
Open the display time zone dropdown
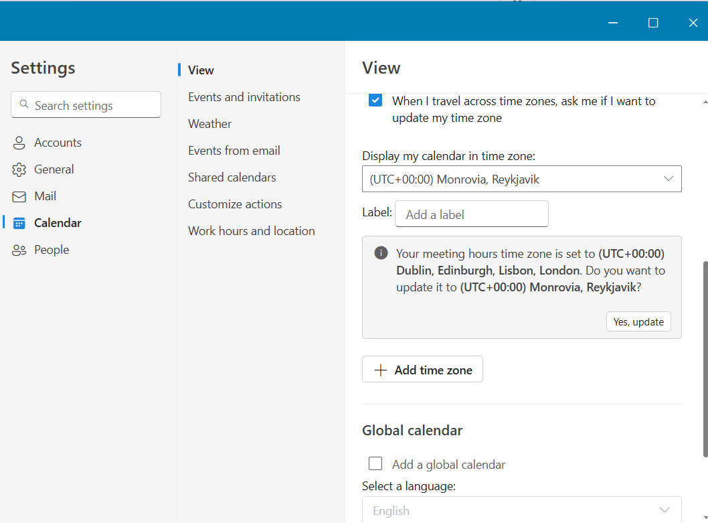coord(521,179)
